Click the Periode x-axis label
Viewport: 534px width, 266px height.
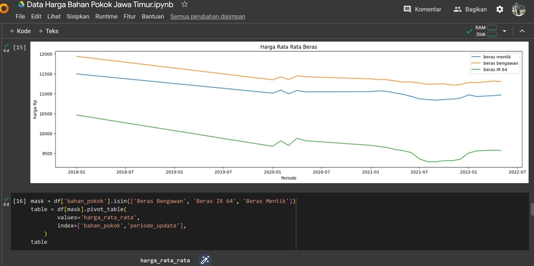tap(289, 178)
